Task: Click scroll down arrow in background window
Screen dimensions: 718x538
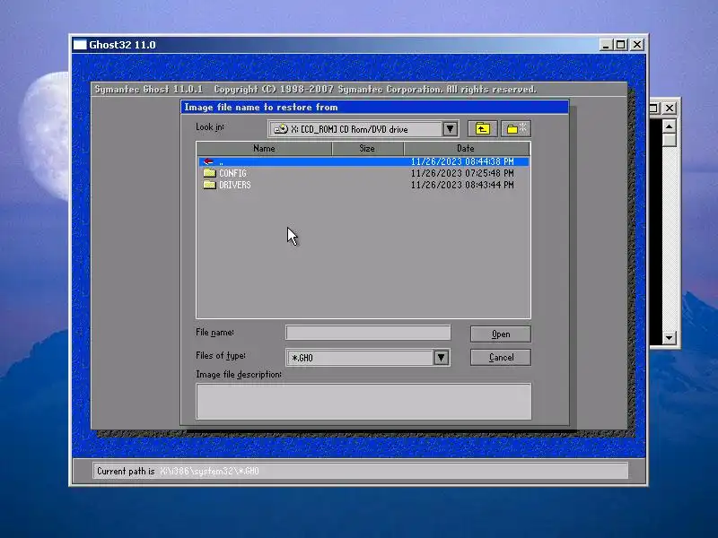Action: coord(669,338)
